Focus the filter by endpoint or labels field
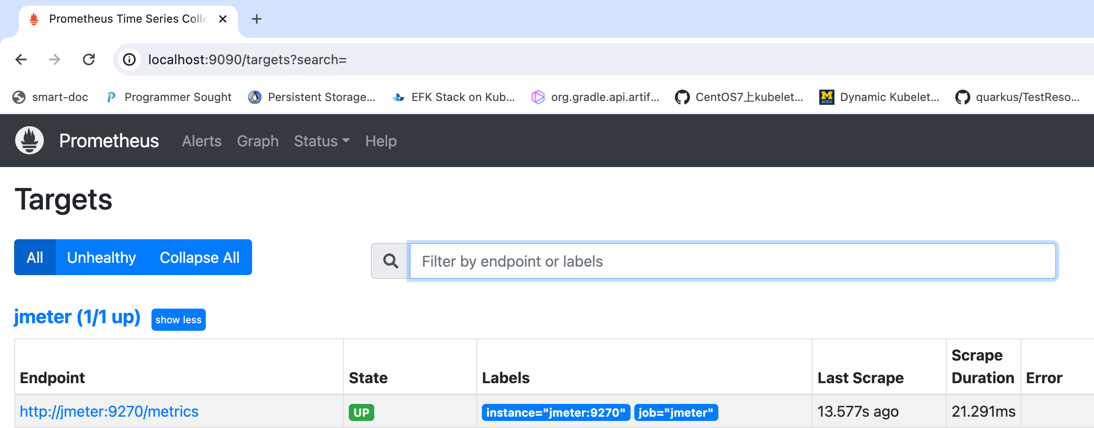The height and width of the screenshot is (428, 1094). 732,261
